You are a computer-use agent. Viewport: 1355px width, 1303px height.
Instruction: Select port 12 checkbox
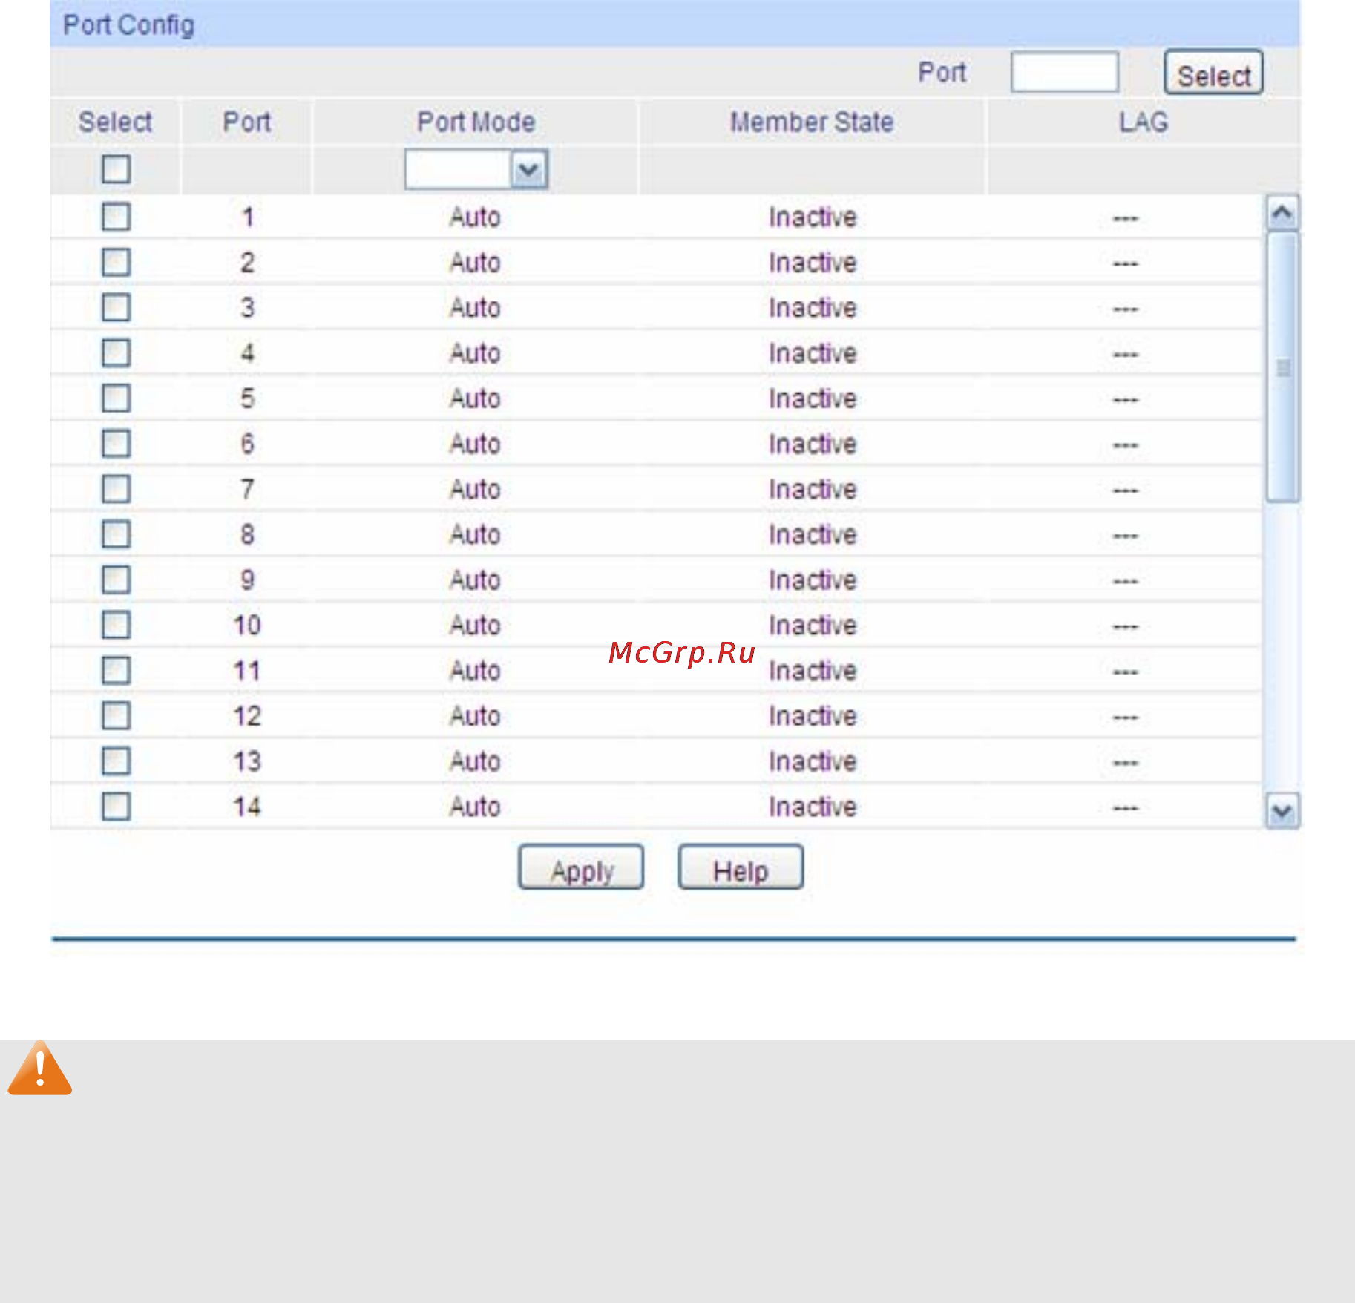point(116,716)
